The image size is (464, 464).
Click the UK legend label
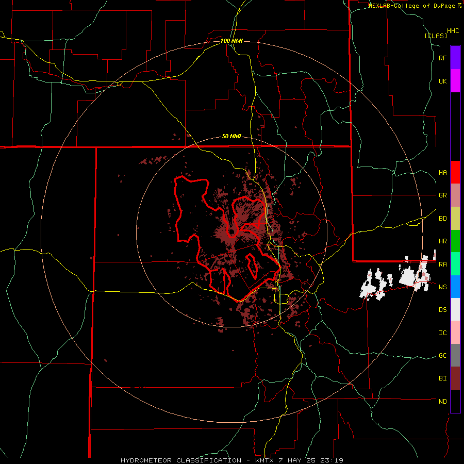pyautogui.click(x=442, y=81)
